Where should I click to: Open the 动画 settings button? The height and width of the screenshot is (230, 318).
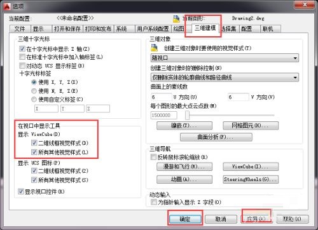point(184,179)
